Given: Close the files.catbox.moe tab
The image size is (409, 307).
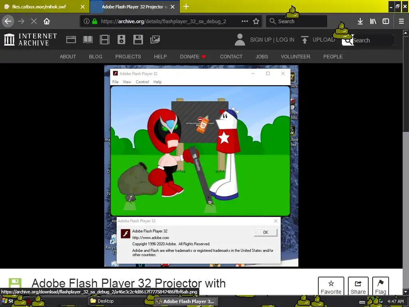Looking at the screenshot, I should click(83, 7).
